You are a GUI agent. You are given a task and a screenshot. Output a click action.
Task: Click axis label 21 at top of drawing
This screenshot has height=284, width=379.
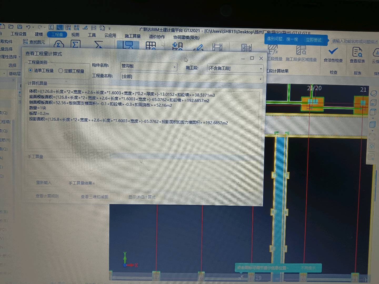(363, 90)
